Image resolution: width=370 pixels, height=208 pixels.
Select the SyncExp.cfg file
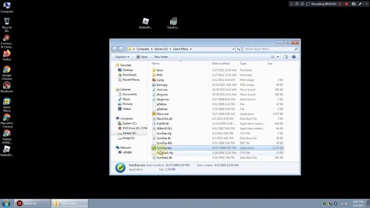click(164, 133)
